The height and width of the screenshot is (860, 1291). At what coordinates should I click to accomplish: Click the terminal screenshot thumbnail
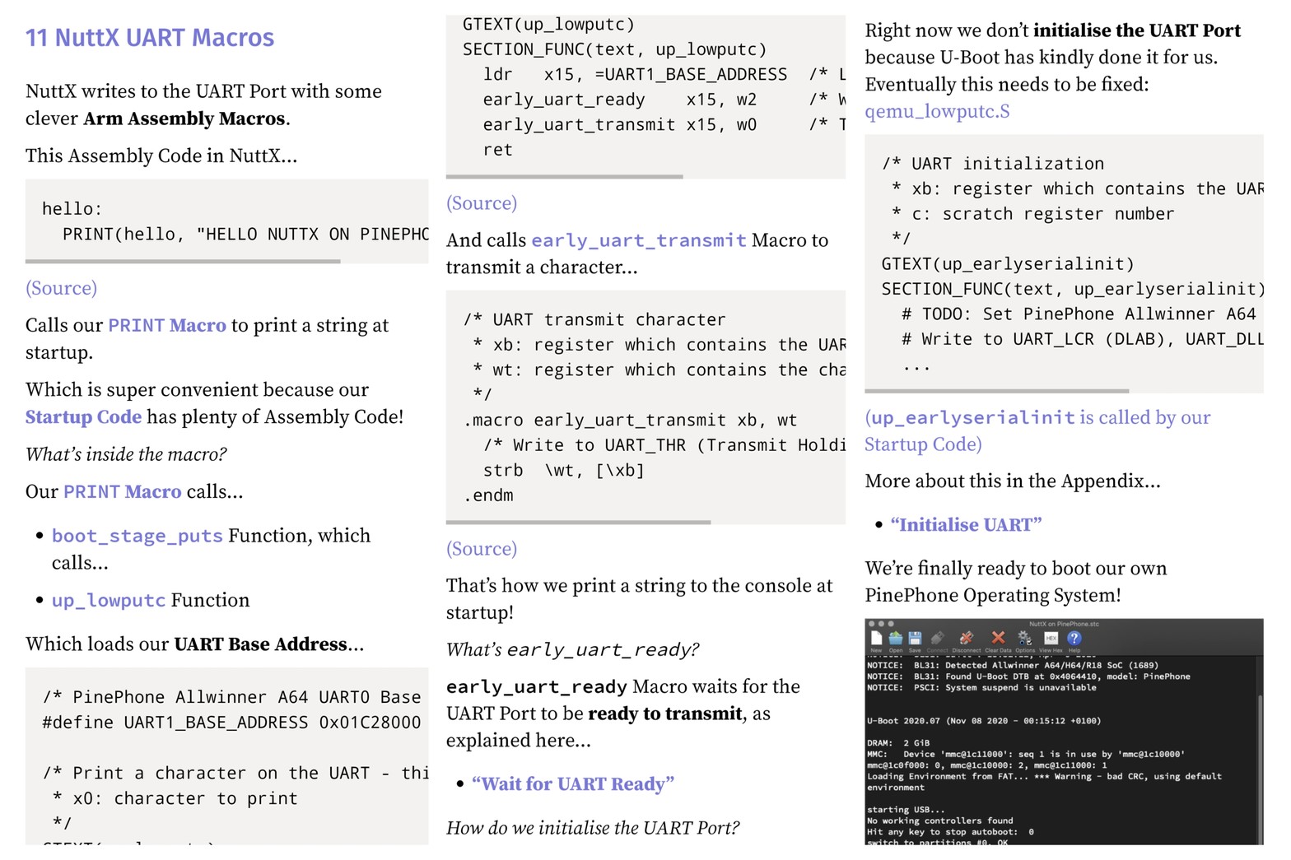[1063, 732]
